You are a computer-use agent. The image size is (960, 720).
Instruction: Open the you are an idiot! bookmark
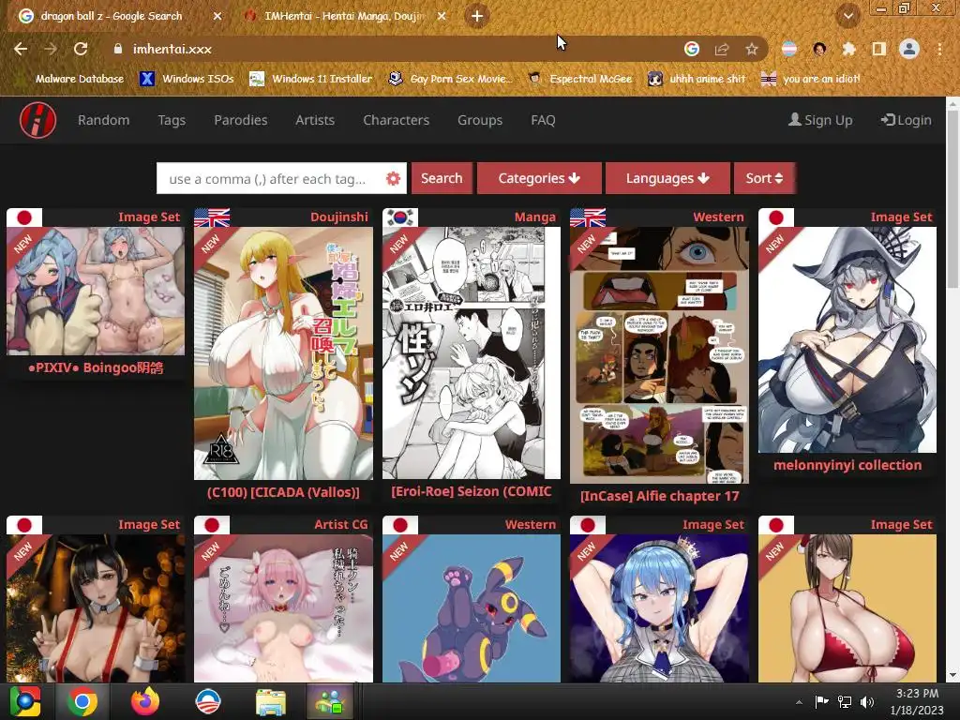pos(811,79)
